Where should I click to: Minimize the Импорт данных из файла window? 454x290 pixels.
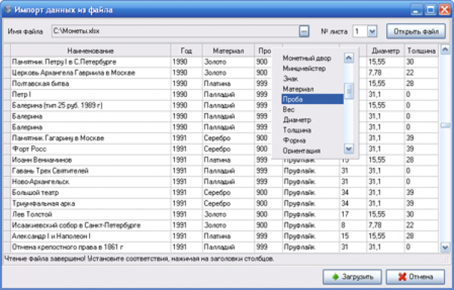(416, 10)
